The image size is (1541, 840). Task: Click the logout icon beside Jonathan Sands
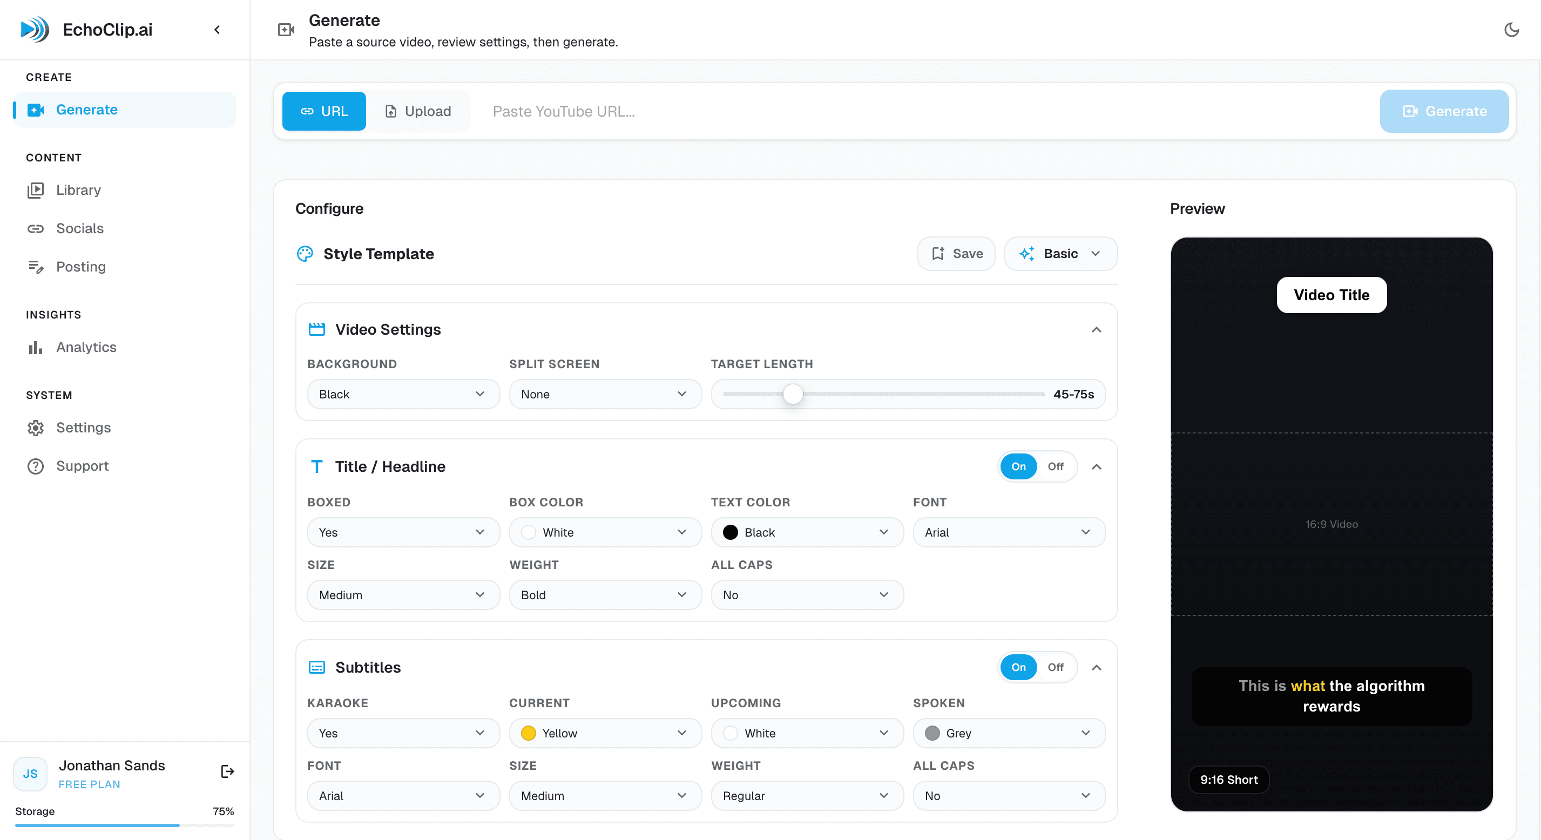point(227,771)
